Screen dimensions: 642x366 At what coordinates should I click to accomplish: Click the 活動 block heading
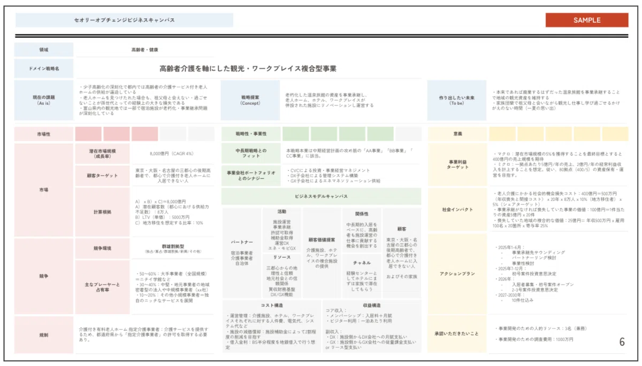(x=282, y=212)
